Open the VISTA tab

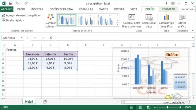click(x=134, y=9)
